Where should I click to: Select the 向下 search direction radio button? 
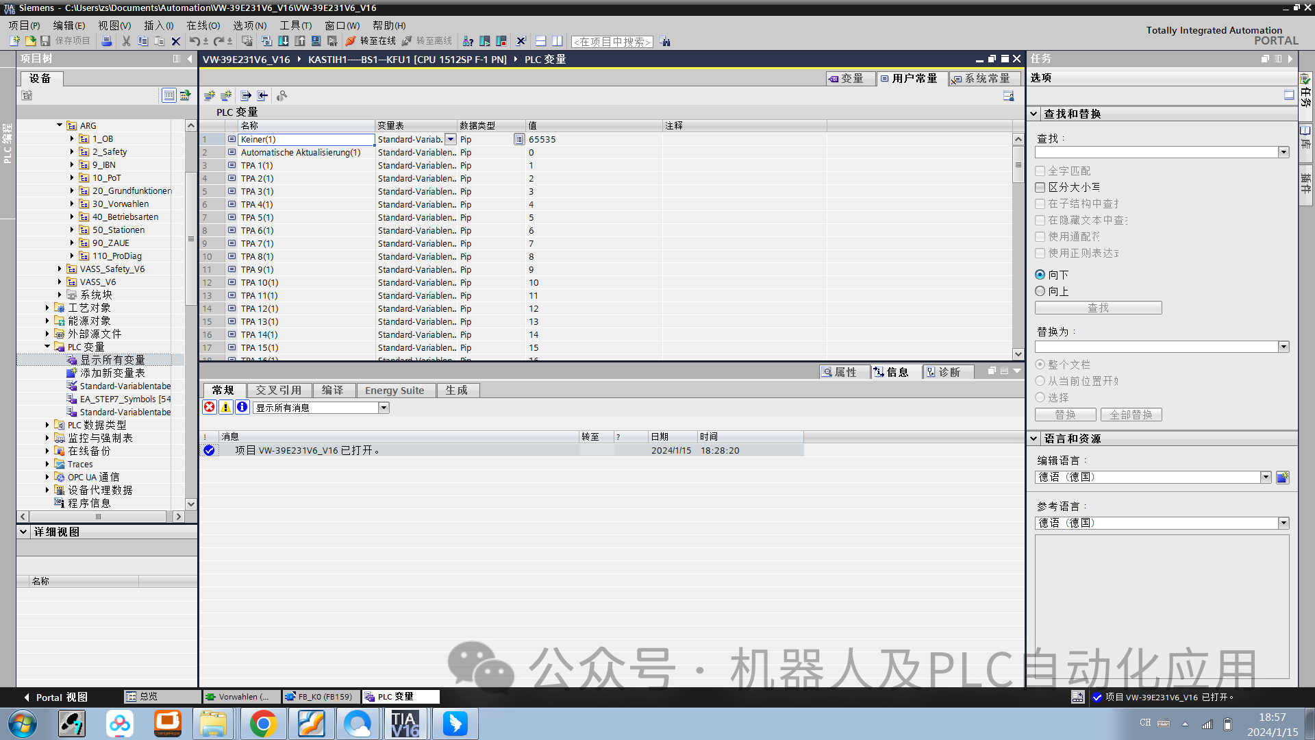coord(1040,275)
